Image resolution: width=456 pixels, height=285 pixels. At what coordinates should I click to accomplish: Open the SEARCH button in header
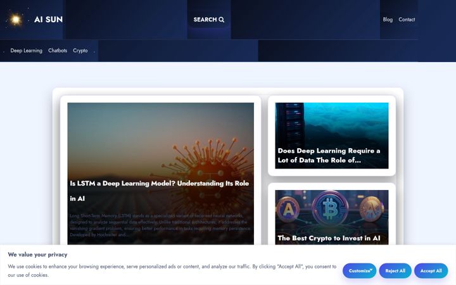(x=209, y=20)
